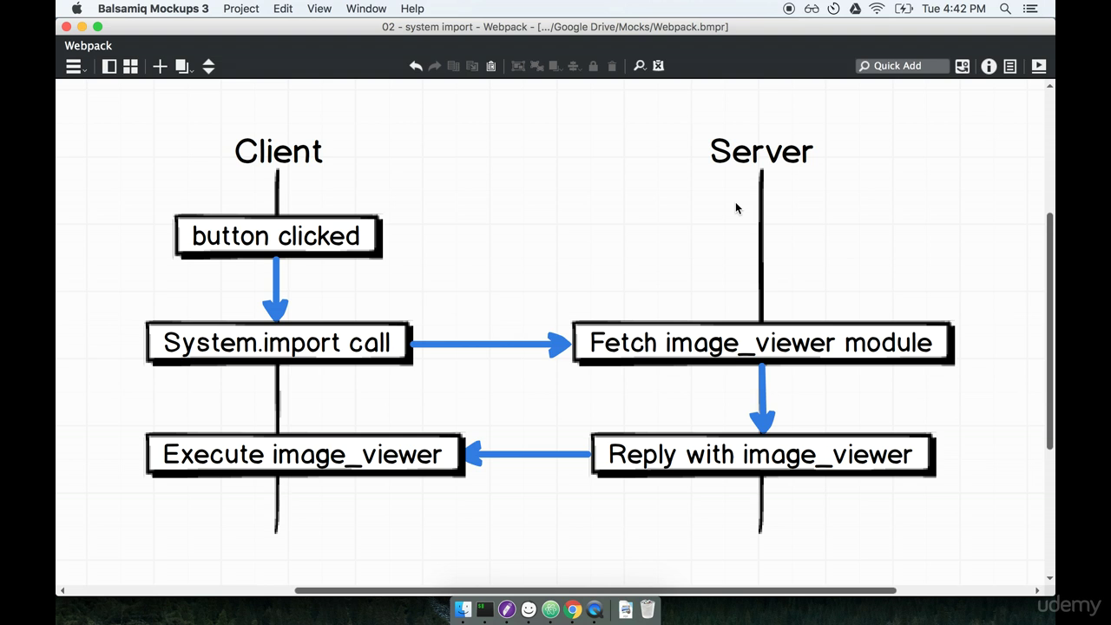1111x625 pixels.
Task: Click the Project Notes icon
Action: point(1011,66)
